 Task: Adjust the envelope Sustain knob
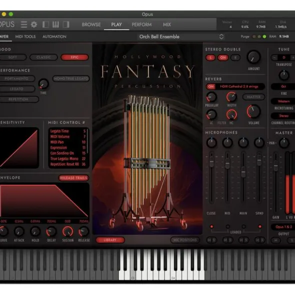point(68,232)
